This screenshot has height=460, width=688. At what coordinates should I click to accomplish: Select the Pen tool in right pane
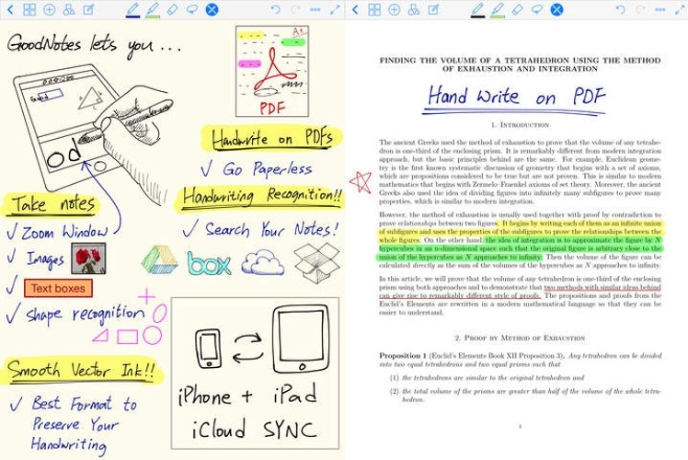tap(477, 9)
